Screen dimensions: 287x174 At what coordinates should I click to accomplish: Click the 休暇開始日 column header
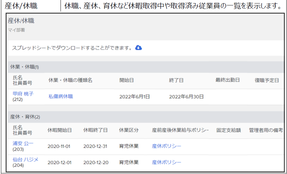click(60, 130)
